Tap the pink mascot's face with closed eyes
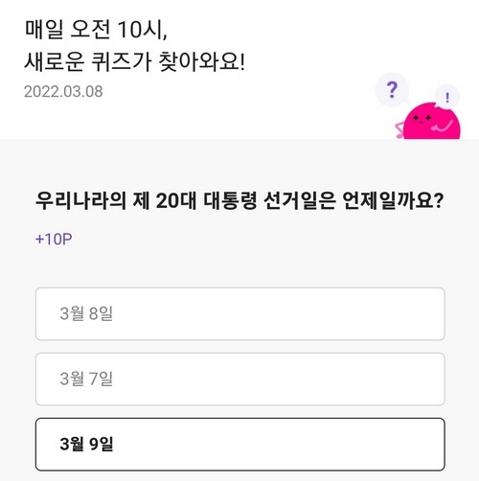 point(422,119)
